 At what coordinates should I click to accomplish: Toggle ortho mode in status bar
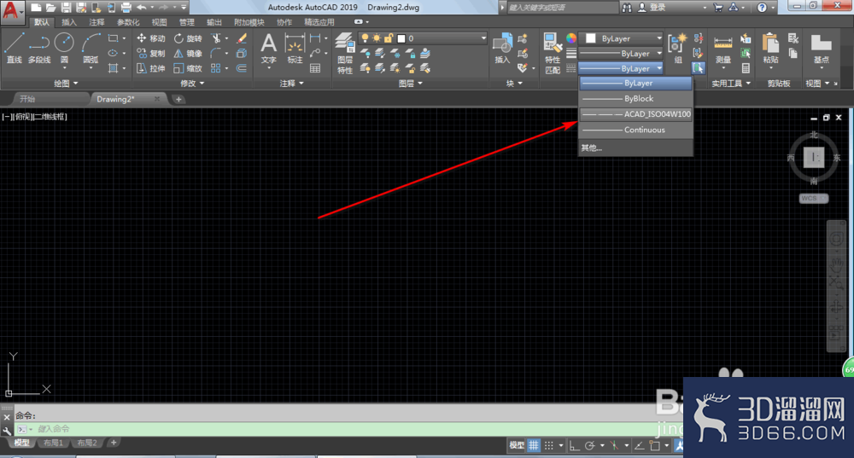point(574,445)
